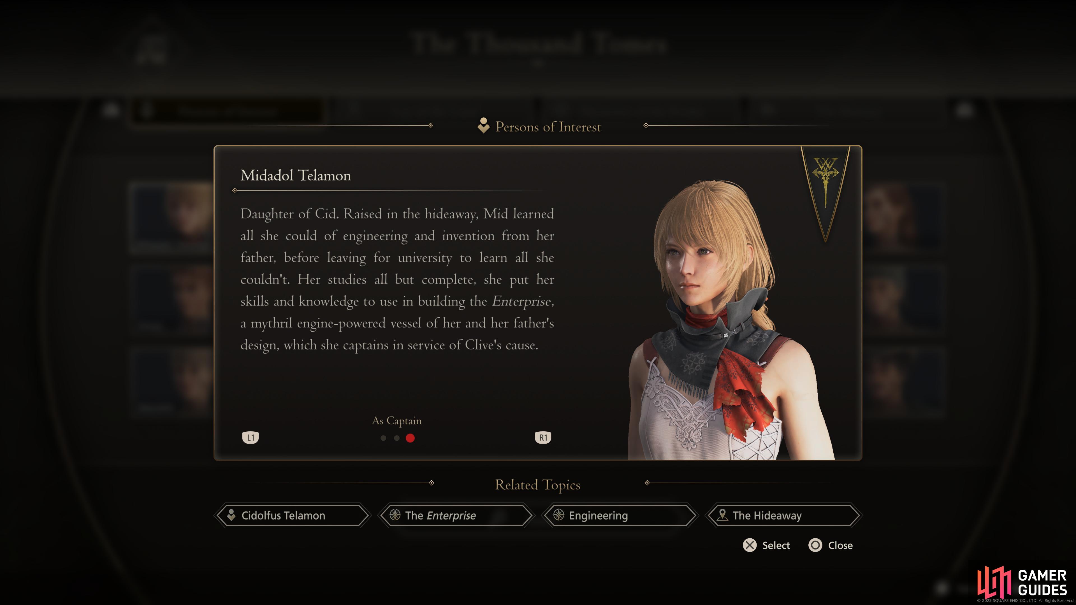Click the circle Close button icon

pos(815,545)
